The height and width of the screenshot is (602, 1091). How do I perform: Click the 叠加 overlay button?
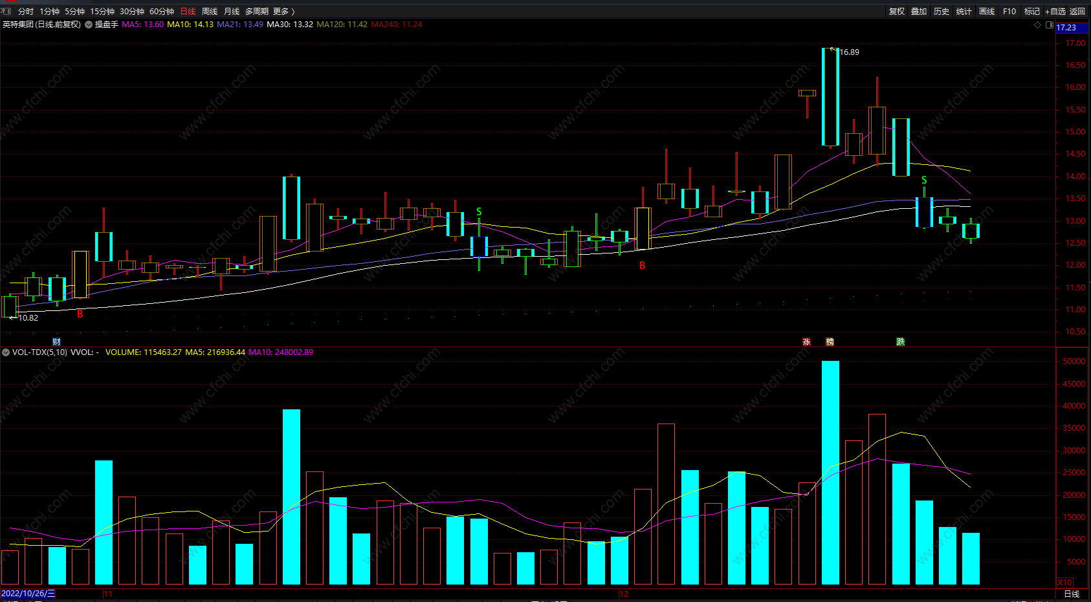tap(919, 12)
